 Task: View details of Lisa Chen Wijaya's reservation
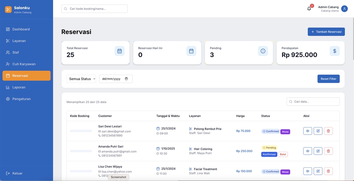point(308,171)
